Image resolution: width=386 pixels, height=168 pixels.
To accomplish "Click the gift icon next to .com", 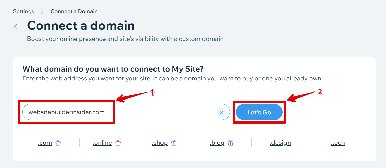I will [x=58, y=143].
